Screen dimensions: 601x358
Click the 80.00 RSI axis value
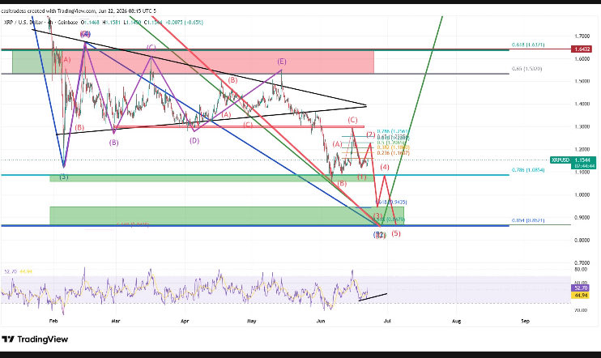tap(581, 269)
